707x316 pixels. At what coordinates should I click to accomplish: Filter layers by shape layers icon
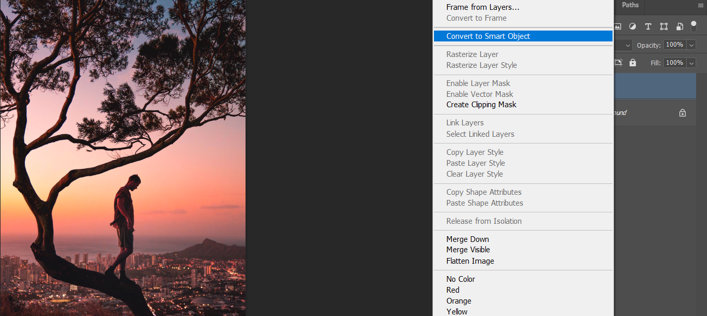664,26
